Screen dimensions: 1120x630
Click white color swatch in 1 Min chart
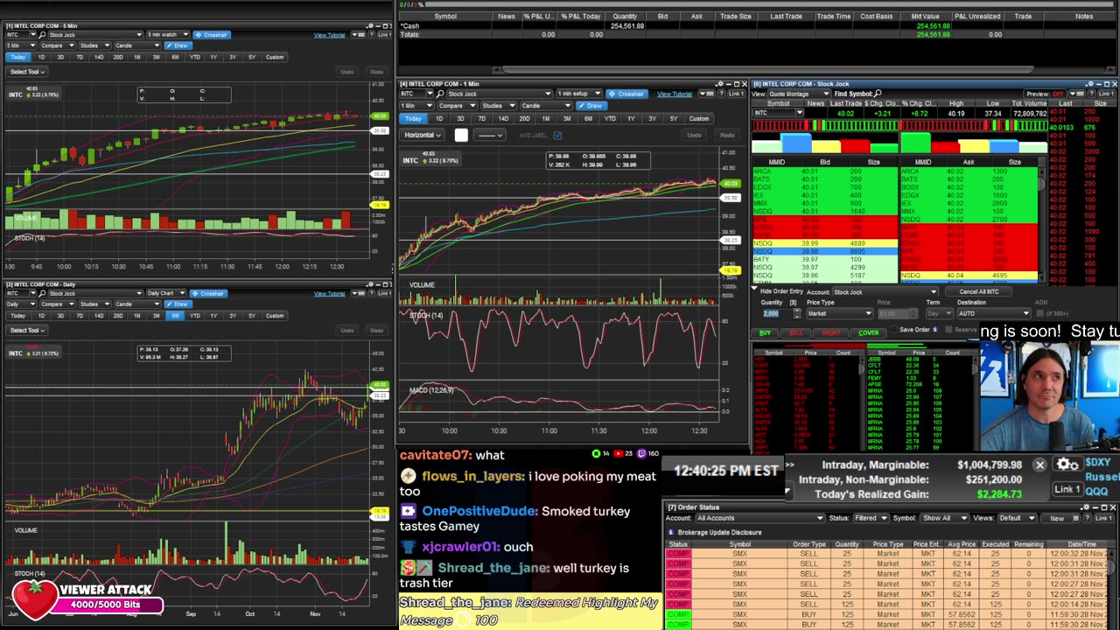461,135
